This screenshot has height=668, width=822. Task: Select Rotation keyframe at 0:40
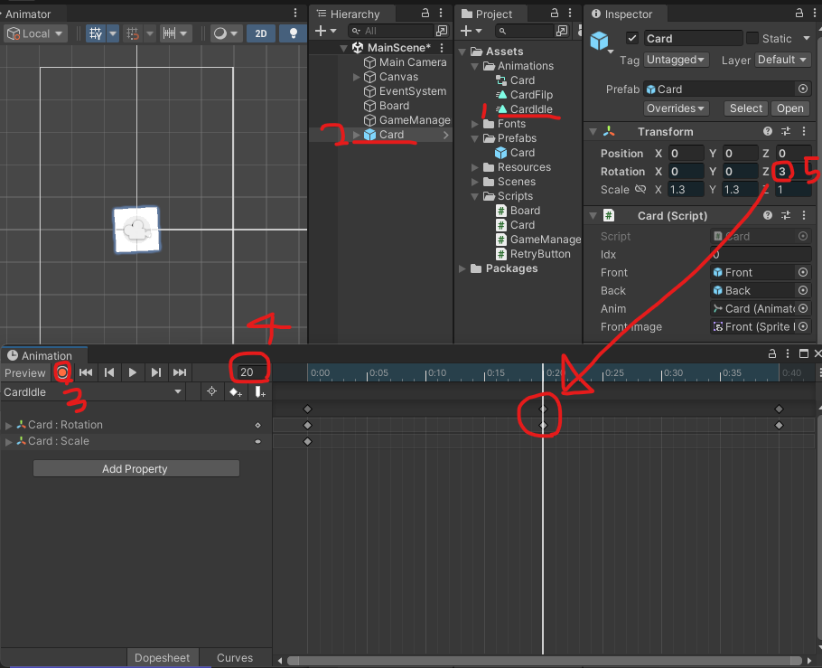pos(779,425)
